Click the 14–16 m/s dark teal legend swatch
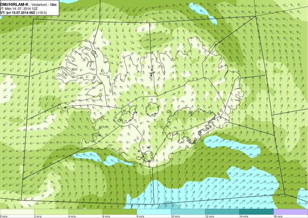This screenshot has height=218, width=308. tap(256, 212)
